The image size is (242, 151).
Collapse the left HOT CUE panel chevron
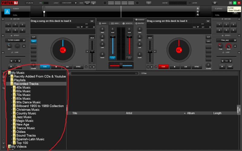coord(3,19)
